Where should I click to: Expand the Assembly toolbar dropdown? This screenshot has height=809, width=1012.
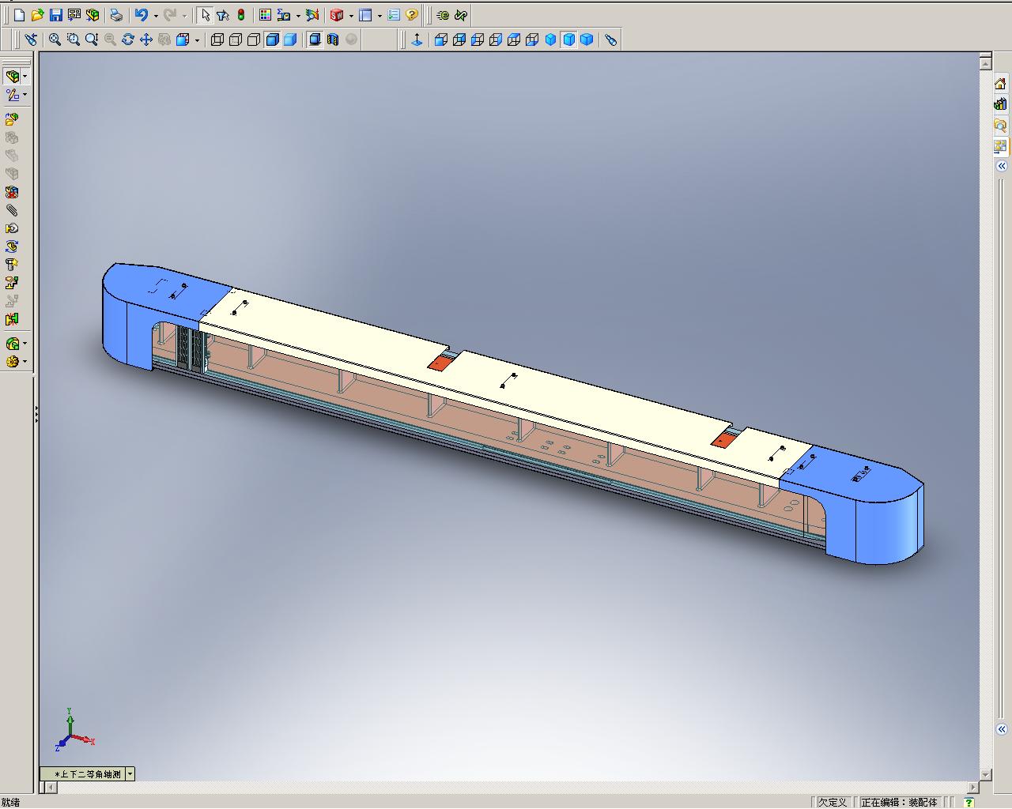pyautogui.click(x=25, y=77)
